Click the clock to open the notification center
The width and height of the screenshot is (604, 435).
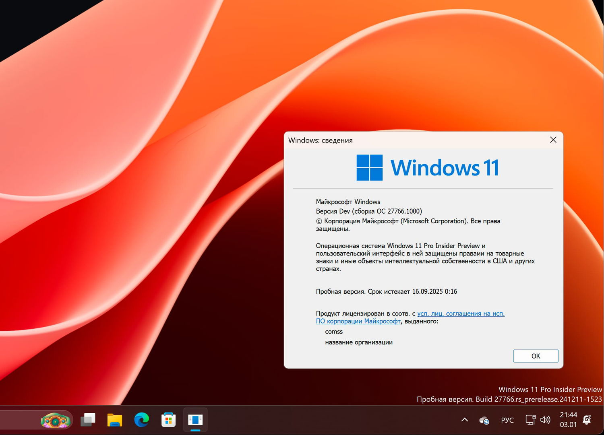(569, 419)
